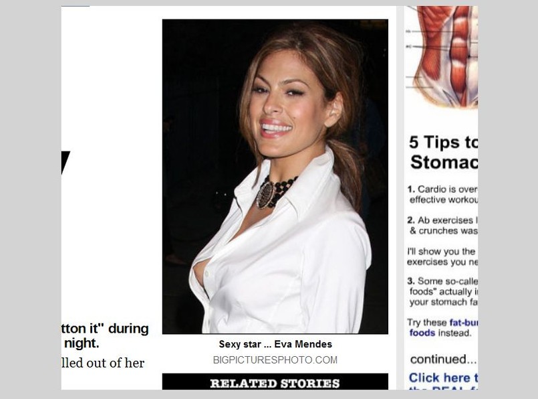This screenshot has width=538, height=399.
Task: Follow the BIGPICTURESPHOTO.COM credit link
Action: coord(275,360)
